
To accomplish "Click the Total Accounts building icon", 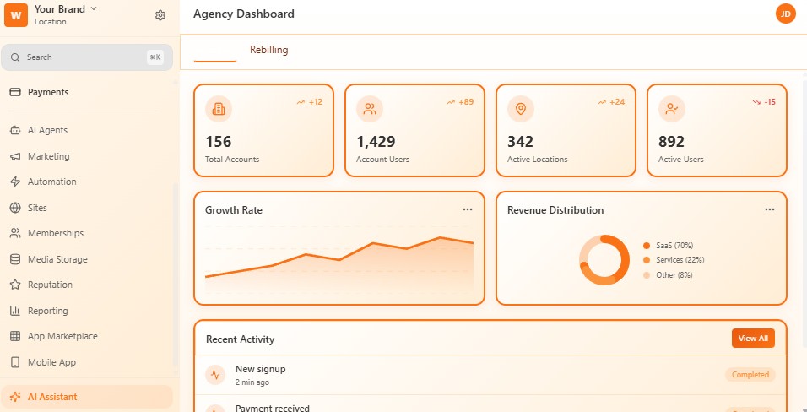I will pyautogui.click(x=219, y=109).
